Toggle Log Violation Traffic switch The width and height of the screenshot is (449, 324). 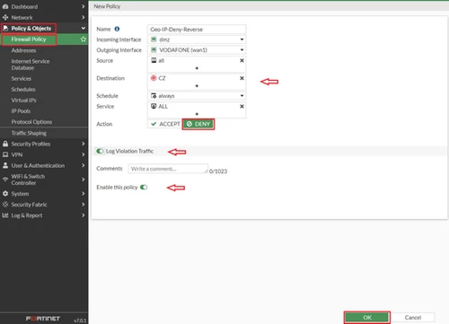tap(100, 151)
